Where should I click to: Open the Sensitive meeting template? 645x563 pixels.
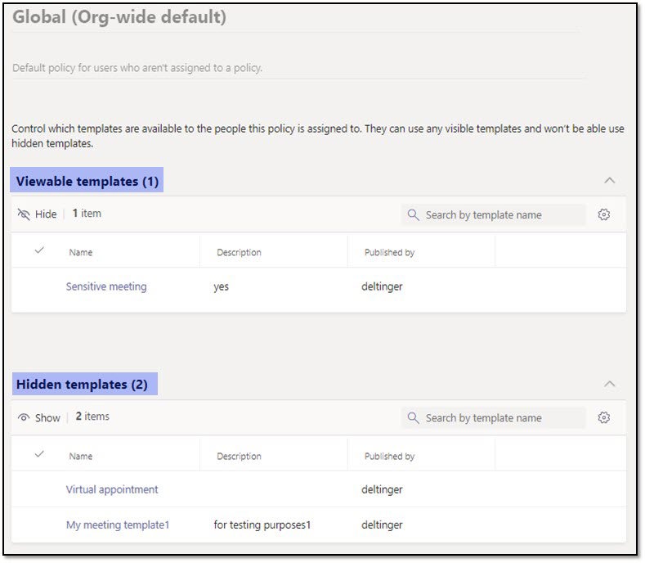point(106,286)
